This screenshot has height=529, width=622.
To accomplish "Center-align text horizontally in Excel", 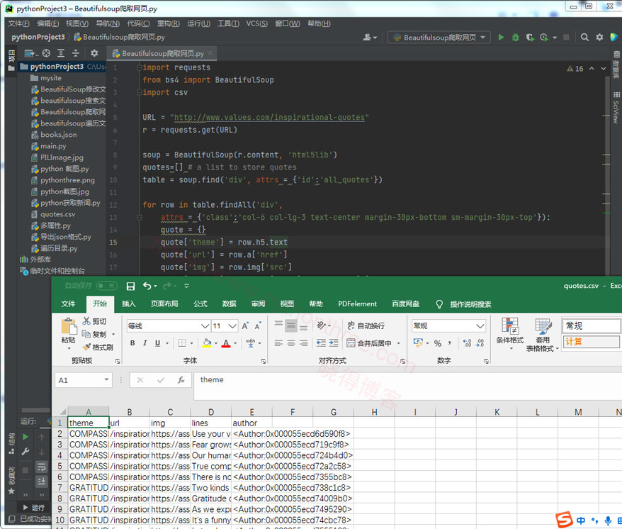I will [x=291, y=343].
